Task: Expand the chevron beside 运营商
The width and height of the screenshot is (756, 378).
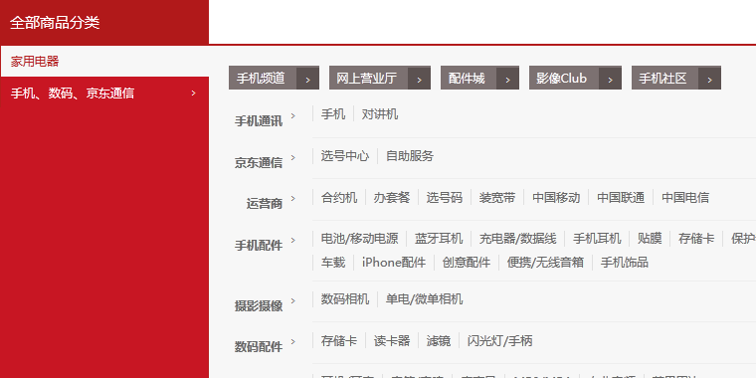Action: pyautogui.click(x=293, y=198)
